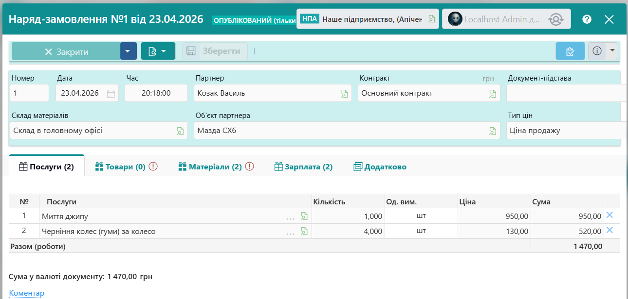
Task: Click the Документ-підстава input field
Action: [x=567, y=93]
